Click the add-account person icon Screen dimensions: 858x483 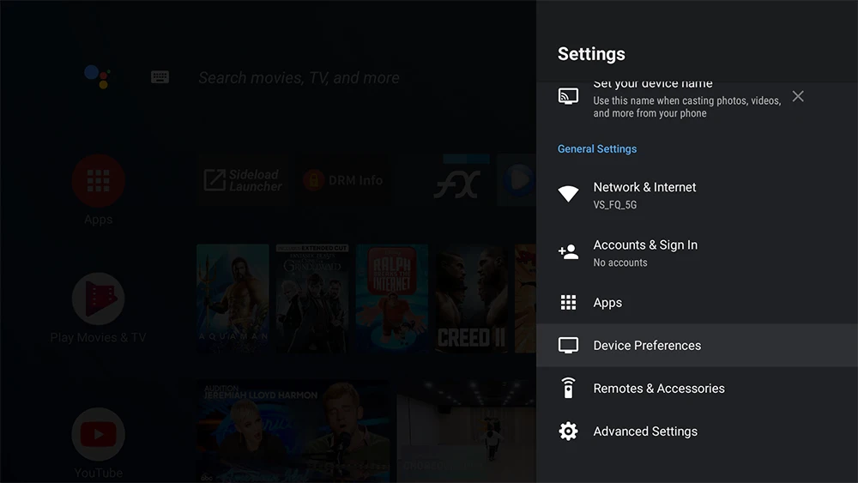(568, 251)
